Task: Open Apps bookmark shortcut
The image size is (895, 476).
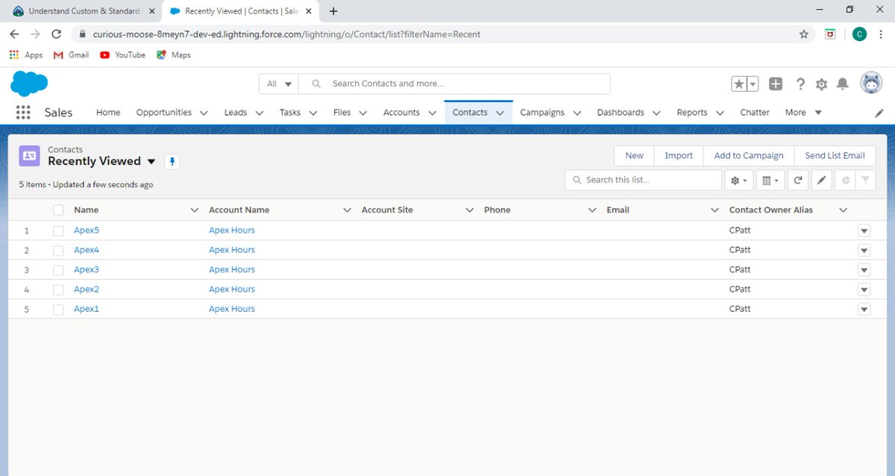Action: point(26,55)
